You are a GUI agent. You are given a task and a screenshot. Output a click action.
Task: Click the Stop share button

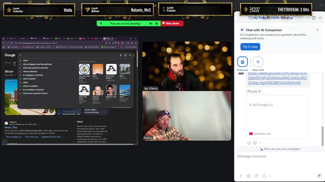pos(172,23)
